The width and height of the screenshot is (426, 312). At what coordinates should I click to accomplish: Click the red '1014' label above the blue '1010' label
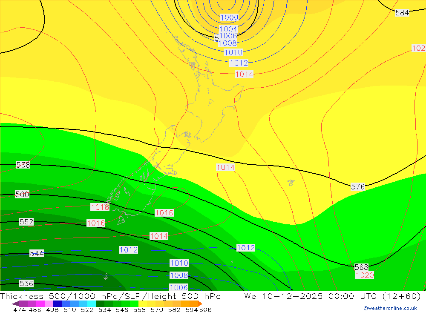(159, 236)
